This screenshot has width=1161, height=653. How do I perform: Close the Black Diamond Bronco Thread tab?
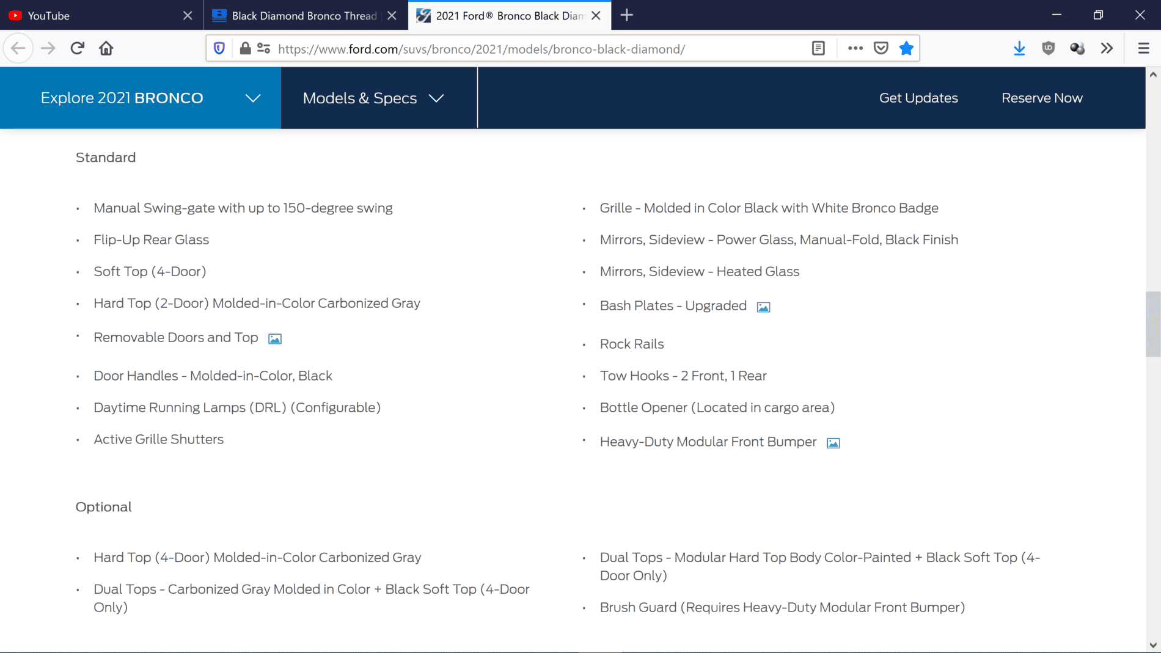tap(392, 15)
